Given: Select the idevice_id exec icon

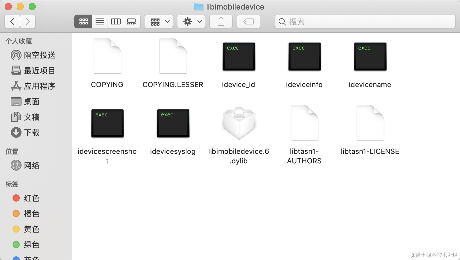Looking at the screenshot, I should point(239,56).
